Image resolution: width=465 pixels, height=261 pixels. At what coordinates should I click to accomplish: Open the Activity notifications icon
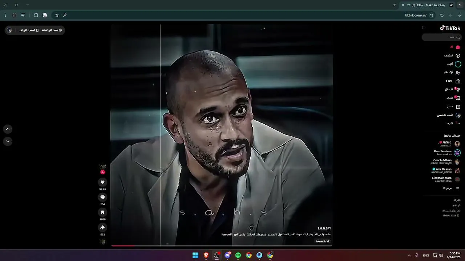coord(458,98)
